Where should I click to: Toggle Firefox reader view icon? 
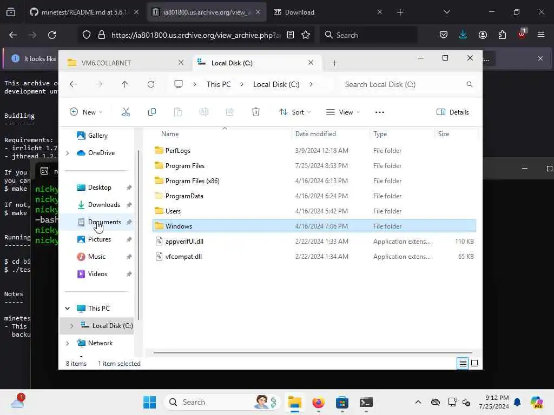tap(291, 35)
